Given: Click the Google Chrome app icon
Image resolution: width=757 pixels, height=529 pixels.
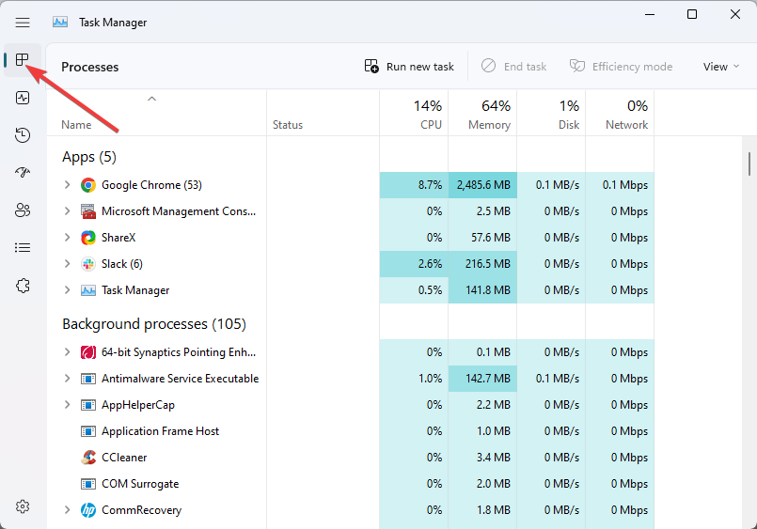Looking at the screenshot, I should pos(87,185).
